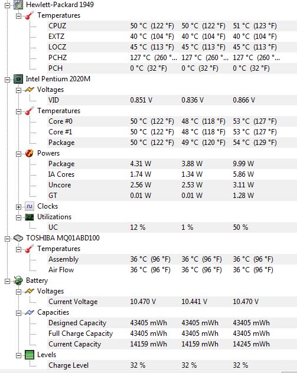
Task: Click the CPU Voltages lightning icon
Action: coord(30,90)
